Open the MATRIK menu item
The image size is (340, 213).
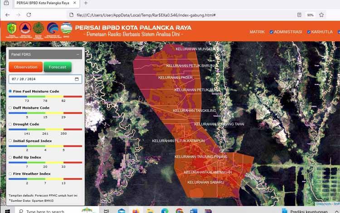coord(257,32)
